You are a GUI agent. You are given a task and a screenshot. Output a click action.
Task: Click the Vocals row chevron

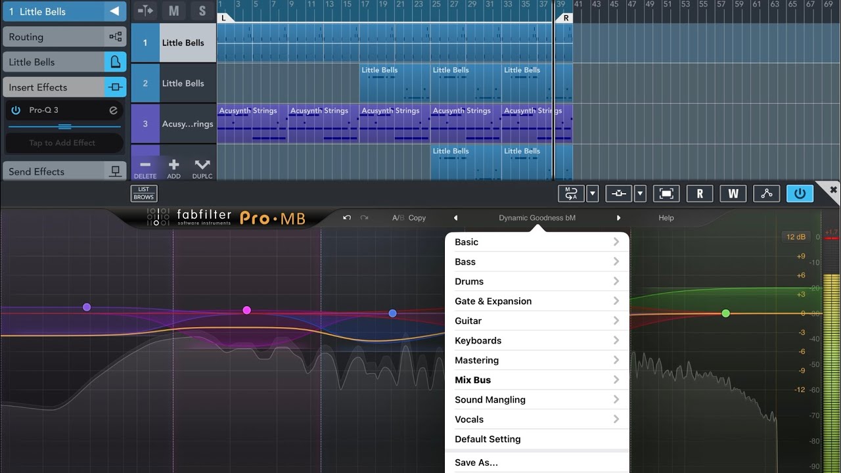coord(616,419)
